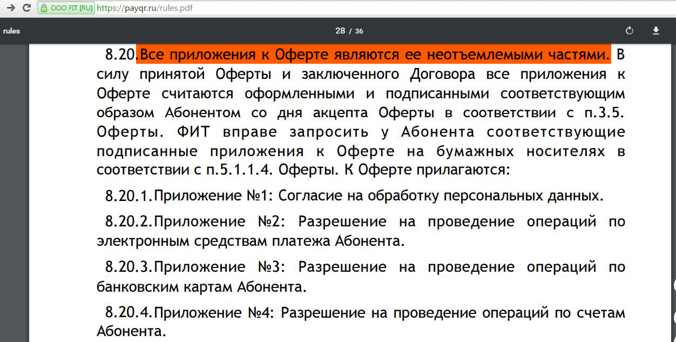This screenshot has width=676, height=342.
Task: Click the green lock security badge ООО FIT [RU]
Action: (x=67, y=8)
